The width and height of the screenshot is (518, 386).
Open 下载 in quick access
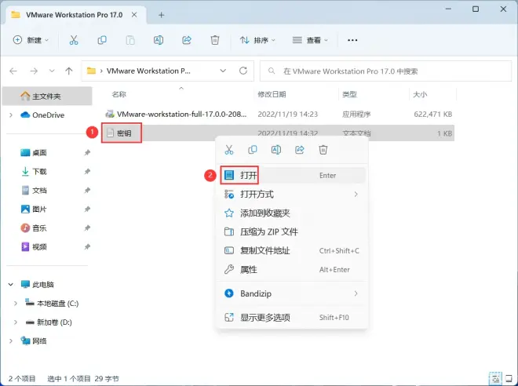click(34, 171)
